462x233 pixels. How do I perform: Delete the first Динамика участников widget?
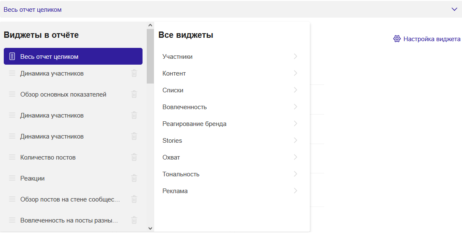[x=134, y=73]
